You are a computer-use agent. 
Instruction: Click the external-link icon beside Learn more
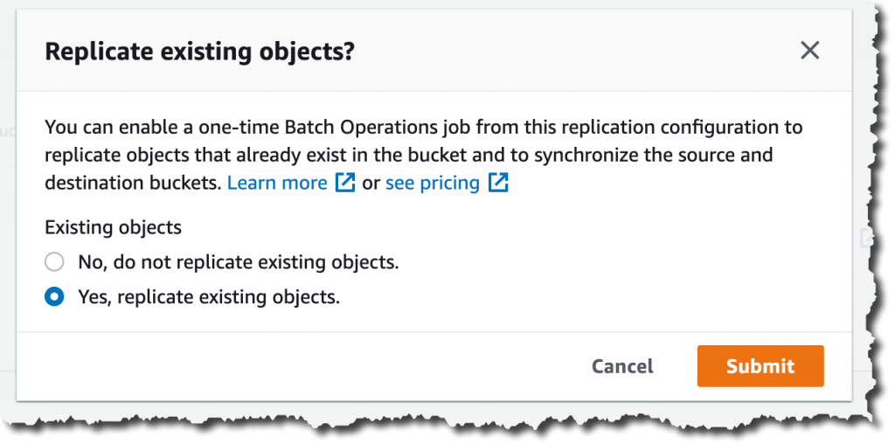[x=345, y=184]
